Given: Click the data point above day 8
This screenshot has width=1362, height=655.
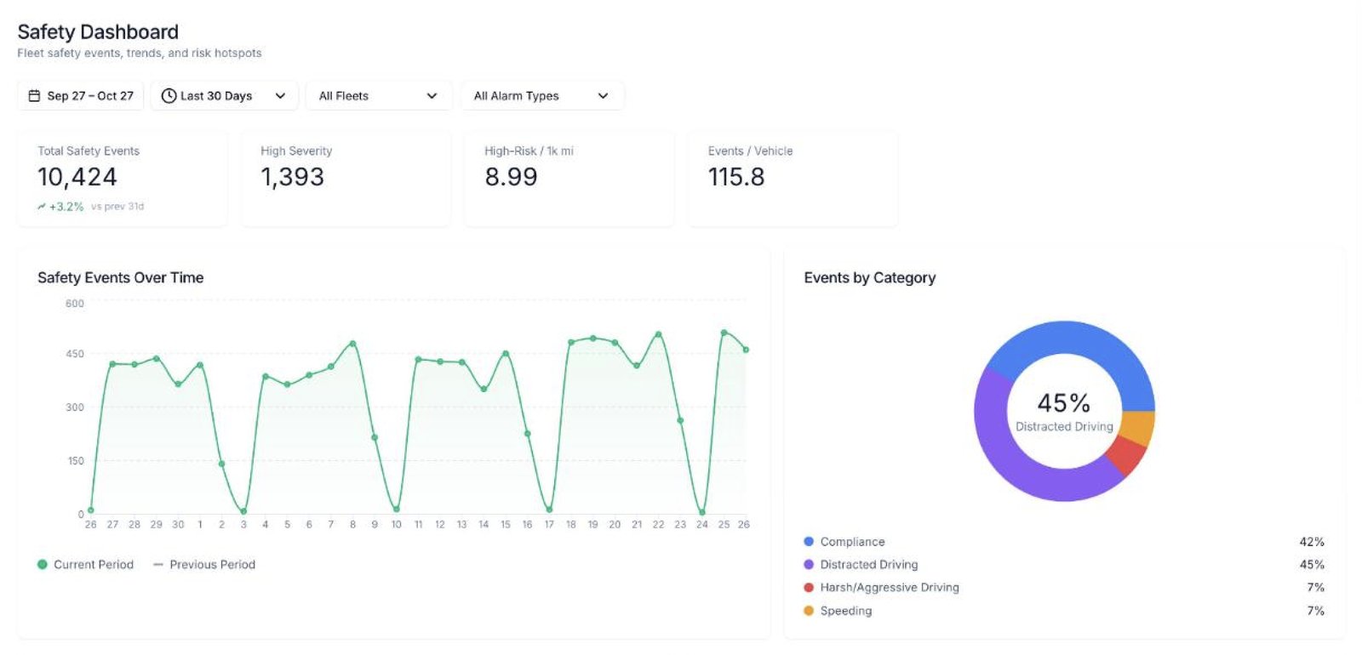Looking at the screenshot, I should (352, 344).
